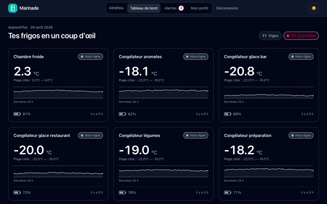Click battery icon on Congélateur glace bar card
The image size is (327, 204).
[x=228, y=114]
